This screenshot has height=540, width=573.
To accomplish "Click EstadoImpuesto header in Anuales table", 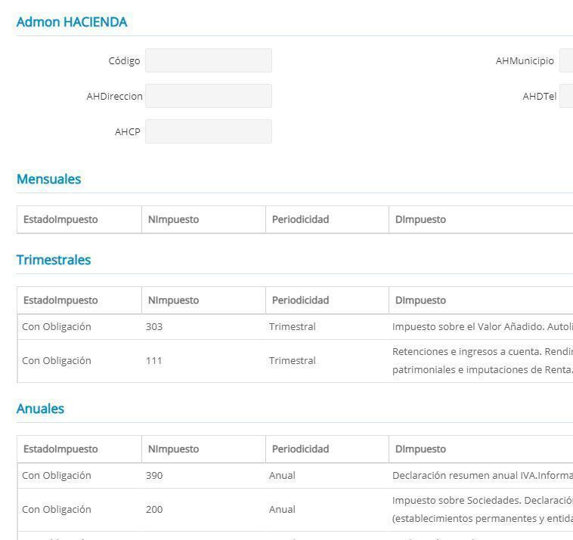I will 60,449.
